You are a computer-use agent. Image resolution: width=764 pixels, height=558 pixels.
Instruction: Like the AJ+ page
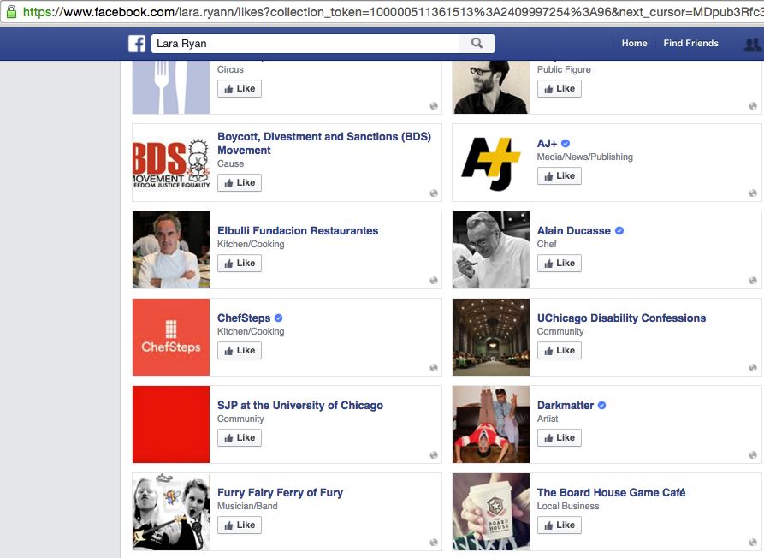(560, 176)
